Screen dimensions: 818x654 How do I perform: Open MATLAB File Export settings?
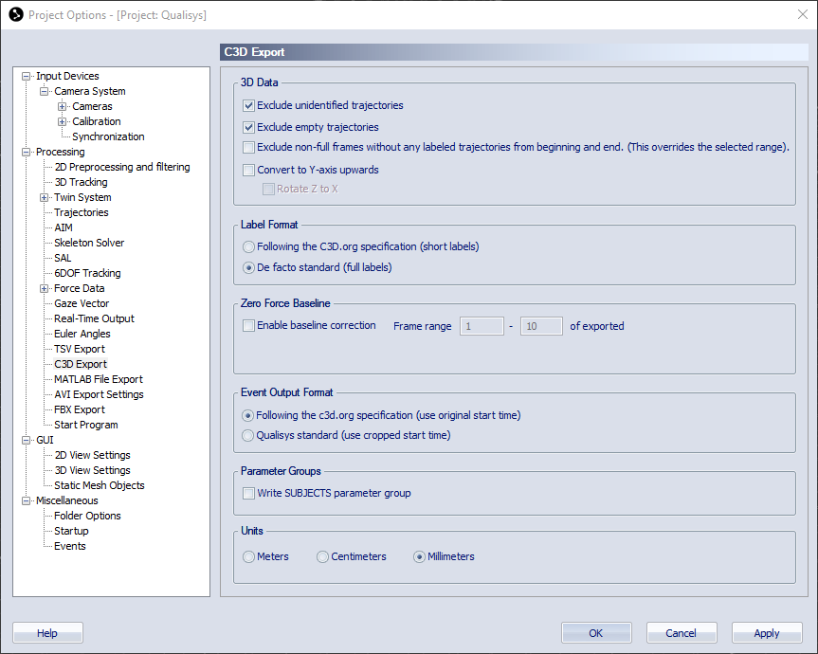coord(98,379)
